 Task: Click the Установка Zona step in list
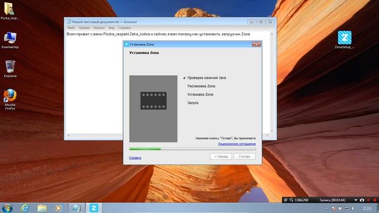(x=200, y=95)
